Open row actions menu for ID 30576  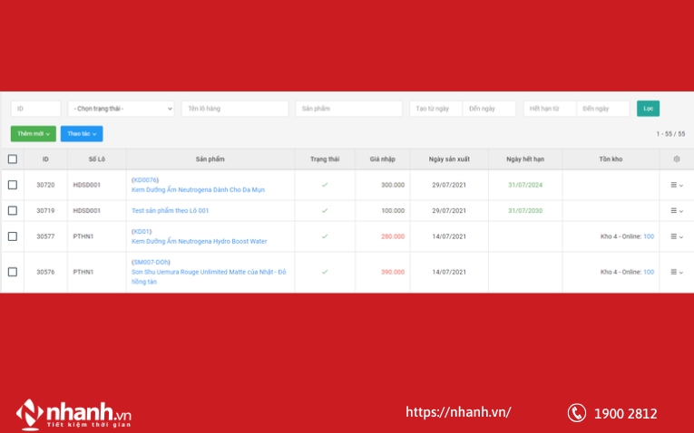pos(676,272)
